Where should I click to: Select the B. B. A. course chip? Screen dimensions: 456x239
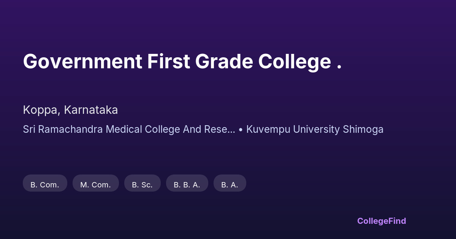(x=187, y=185)
